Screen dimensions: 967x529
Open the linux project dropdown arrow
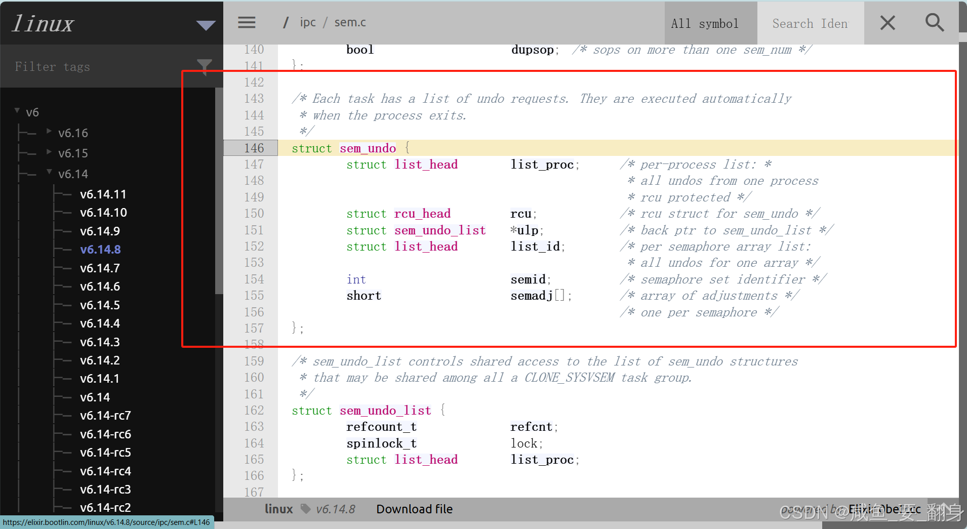(206, 25)
